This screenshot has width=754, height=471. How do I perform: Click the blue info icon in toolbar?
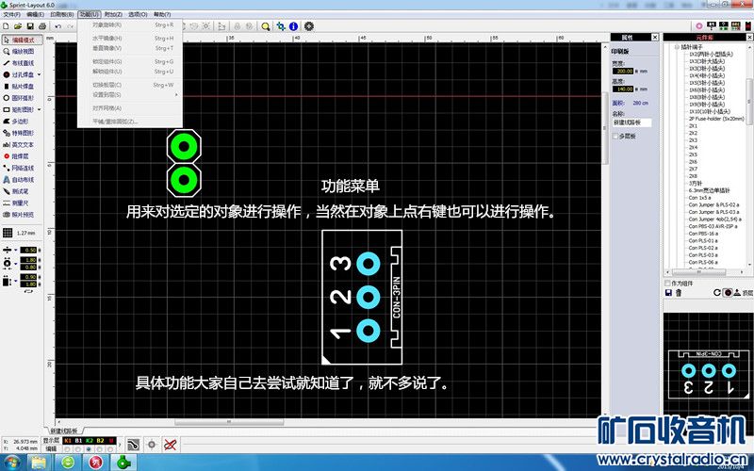point(293,26)
